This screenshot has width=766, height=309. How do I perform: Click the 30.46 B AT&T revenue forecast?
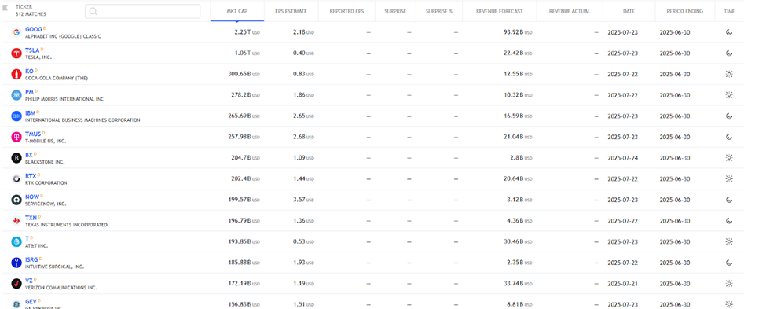[x=517, y=241]
